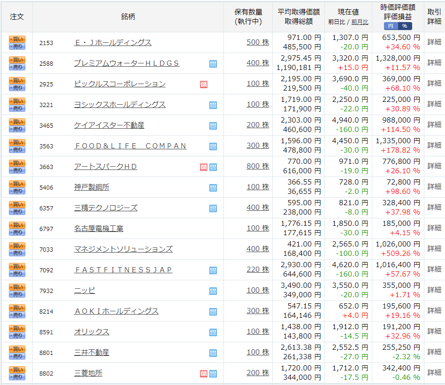Click the CA icon for アートスパークHD

click(x=204, y=167)
